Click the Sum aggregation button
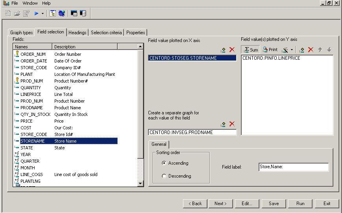Viewport: 342px width, 213px height. (250, 50)
